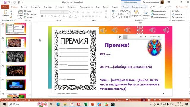The height and width of the screenshot is (107, 190).
Task: Click the zoom slider in the status bar
Action: coord(173,100)
